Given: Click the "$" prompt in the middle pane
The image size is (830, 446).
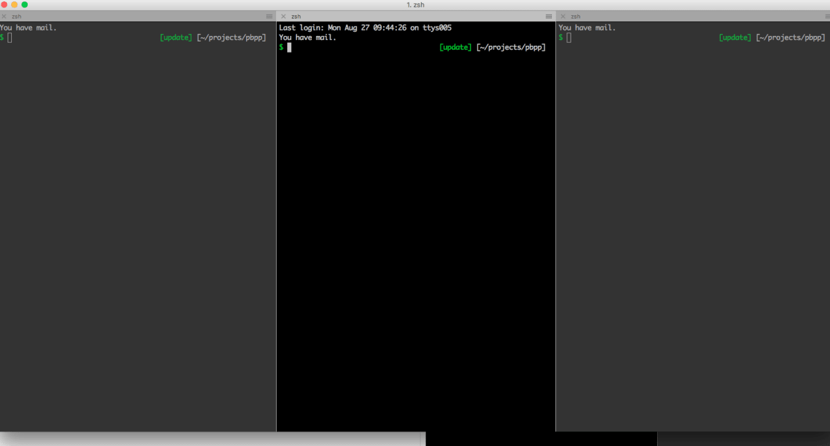Looking at the screenshot, I should pyautogui.click(x=282, y=47).
